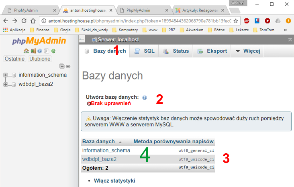
Task: Click the help icon beside Utwórz bazę danych
Action: tap(145, 98)
